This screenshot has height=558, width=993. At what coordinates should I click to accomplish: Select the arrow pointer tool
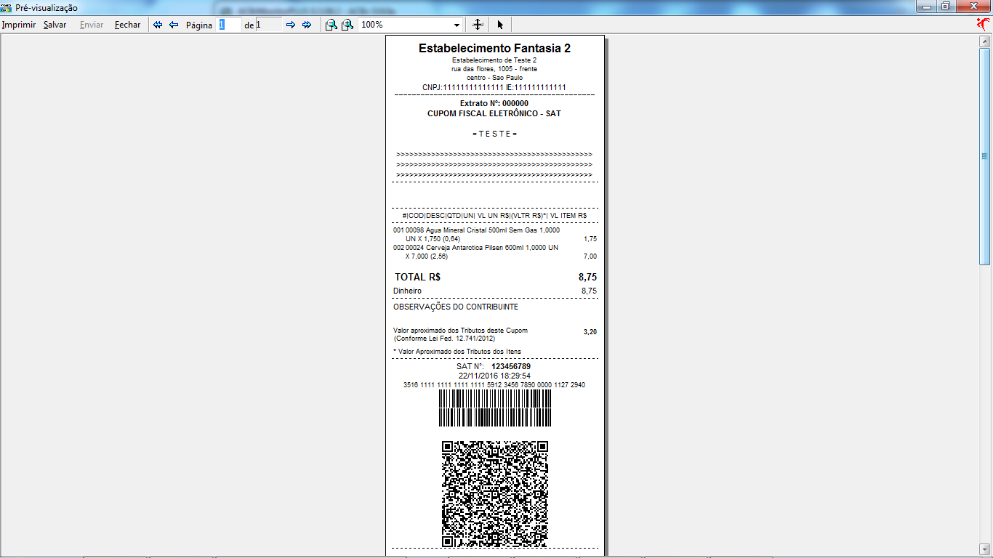click(500, 25)
